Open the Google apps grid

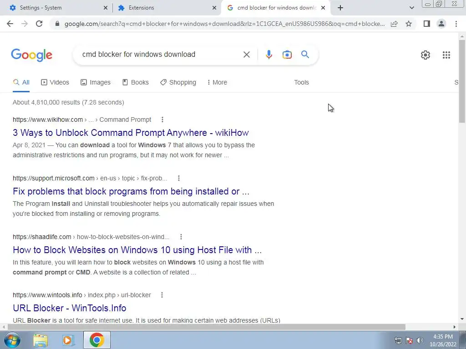(446, 55)
